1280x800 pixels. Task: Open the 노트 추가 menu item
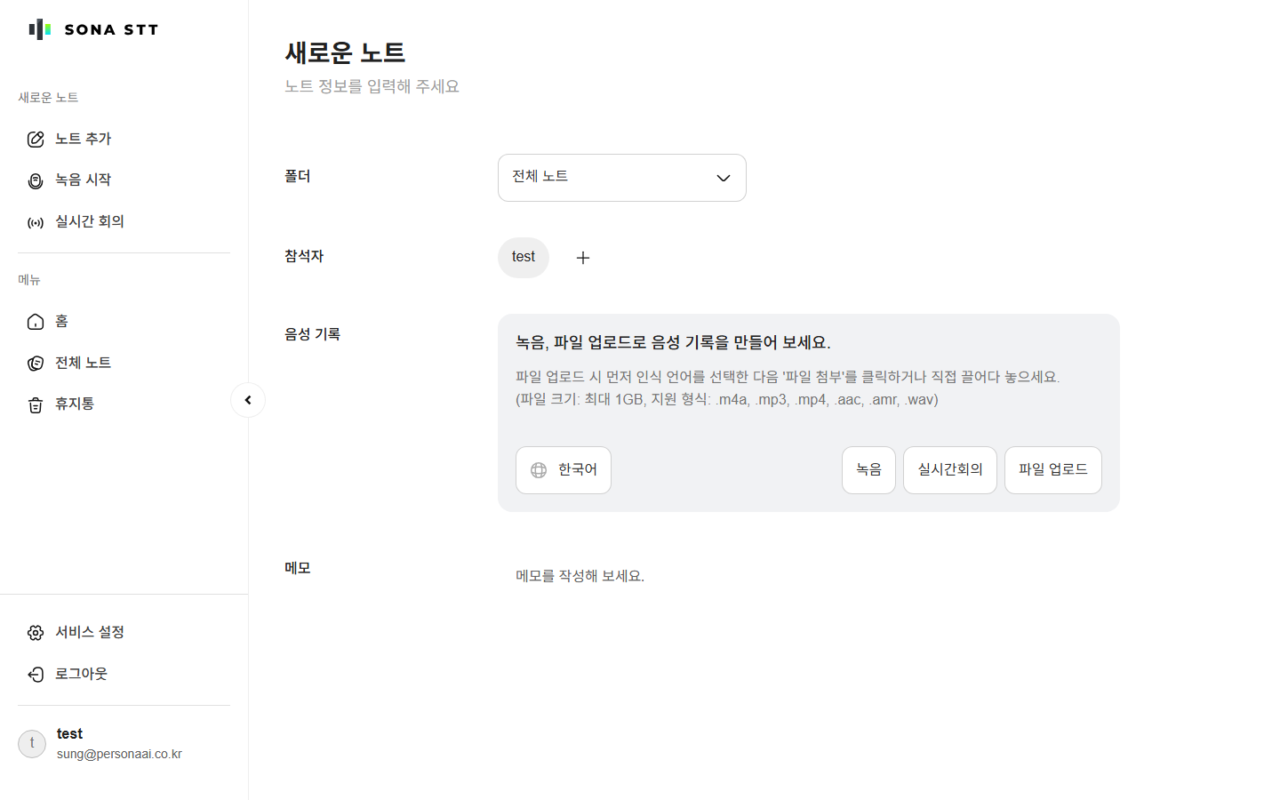pos(124,139)
